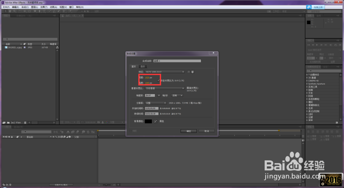Click last-frame button in preview panel
This screenshot has width=344, height=188.
(326, 45)
